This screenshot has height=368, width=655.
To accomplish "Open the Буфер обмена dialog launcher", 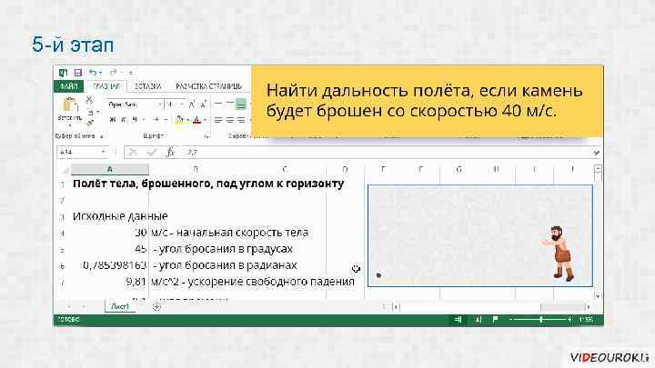I will tap(102, 136).
